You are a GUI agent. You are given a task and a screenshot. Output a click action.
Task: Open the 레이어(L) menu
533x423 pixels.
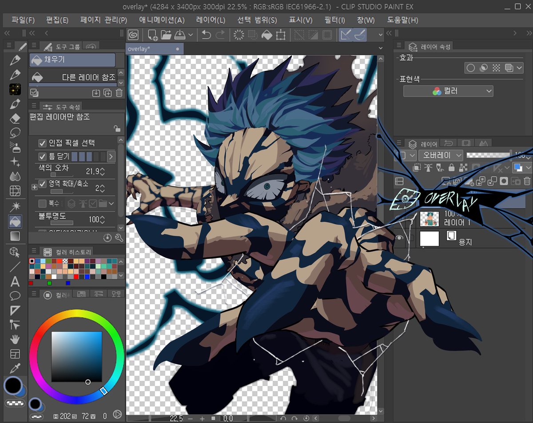pos(211,20)
